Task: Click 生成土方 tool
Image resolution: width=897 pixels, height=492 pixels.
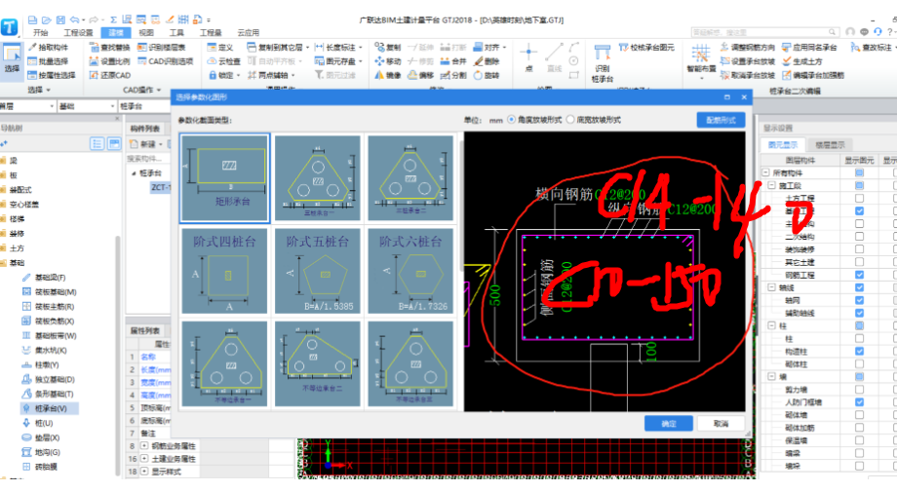Action: 802,61
